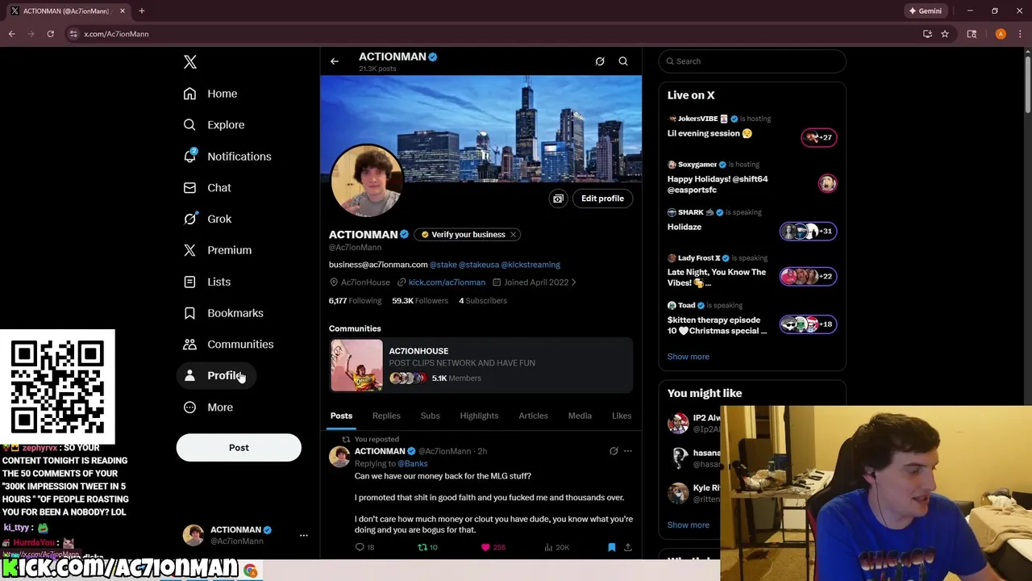Switch to the Replies tab
The height and width of the screenshot is (581, 1032).
386,416
